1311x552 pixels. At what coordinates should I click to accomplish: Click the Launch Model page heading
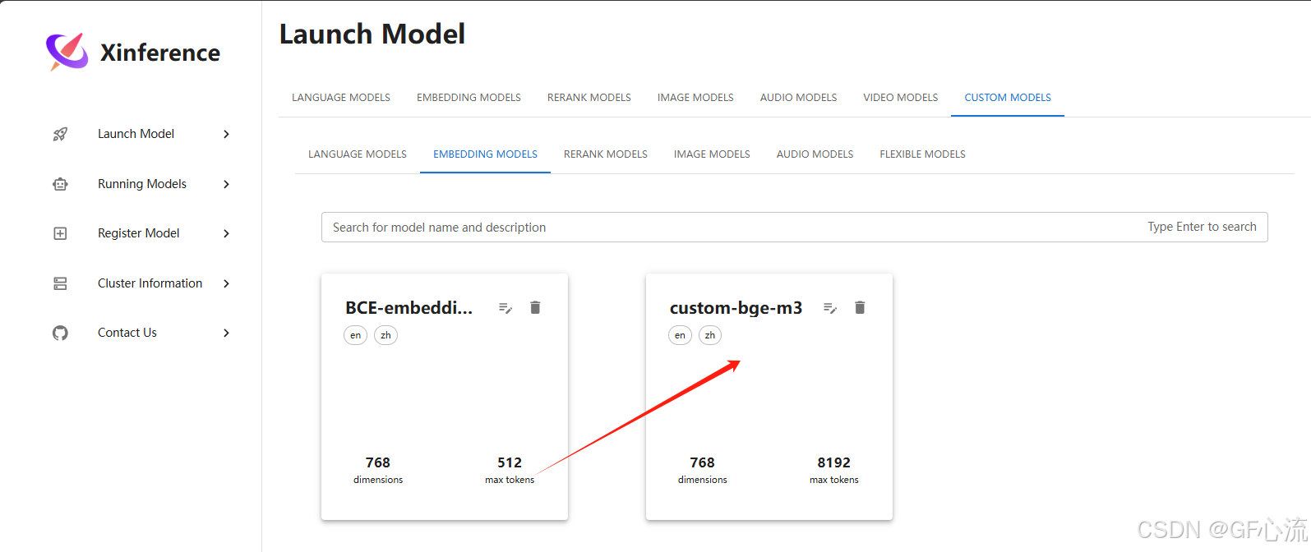[372, 34]
